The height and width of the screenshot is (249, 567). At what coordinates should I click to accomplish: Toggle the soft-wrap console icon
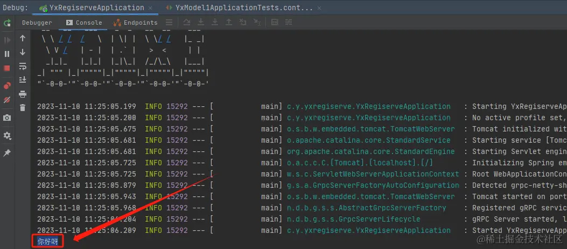23,67
